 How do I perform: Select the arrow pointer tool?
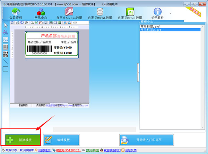[x=6, y=25]
